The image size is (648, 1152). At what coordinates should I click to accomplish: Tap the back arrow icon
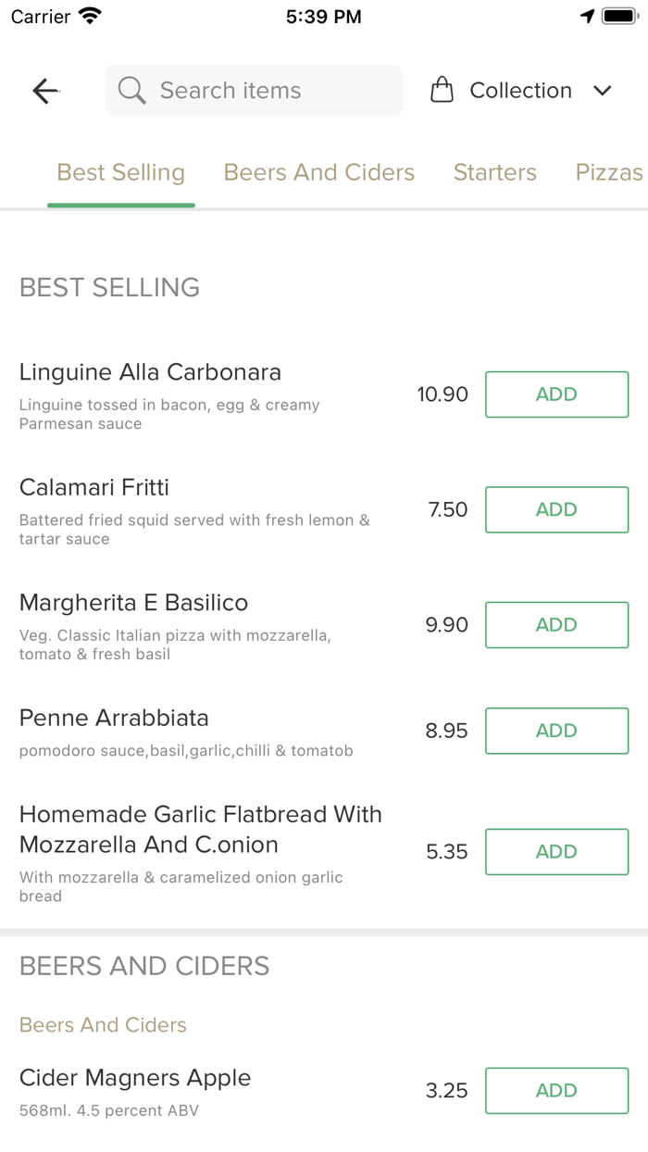click(x=45, y=91)
